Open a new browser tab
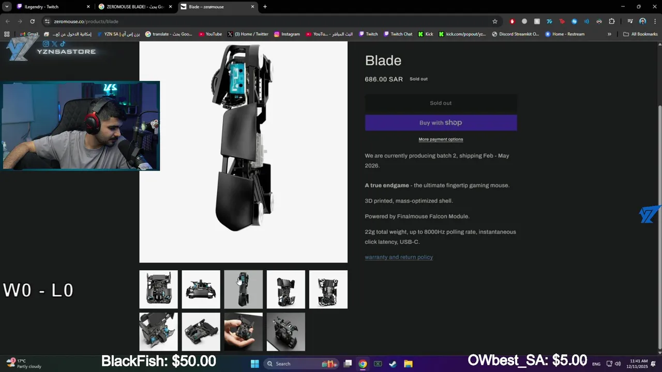 click(x=265, y=7)
